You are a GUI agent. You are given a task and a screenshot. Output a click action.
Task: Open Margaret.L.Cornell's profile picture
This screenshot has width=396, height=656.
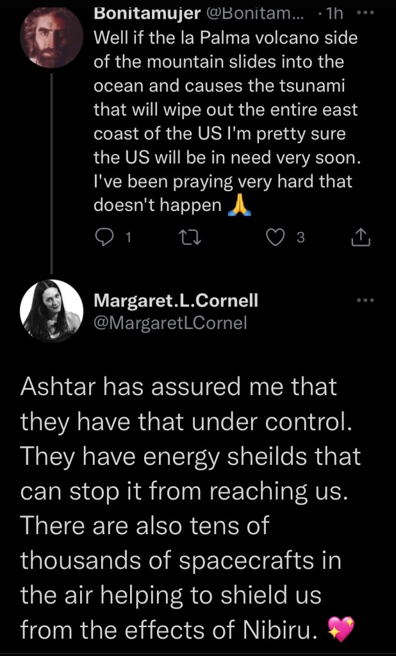(x=52, y=312)
